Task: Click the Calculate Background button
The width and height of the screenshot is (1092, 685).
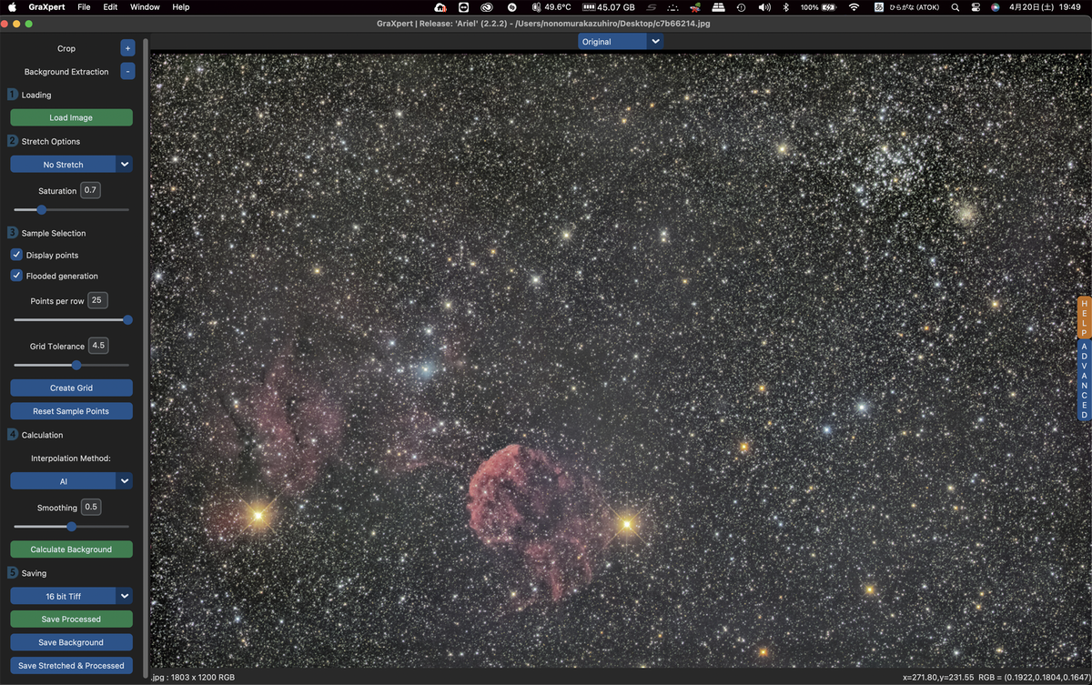Action: tap(71, 549)
